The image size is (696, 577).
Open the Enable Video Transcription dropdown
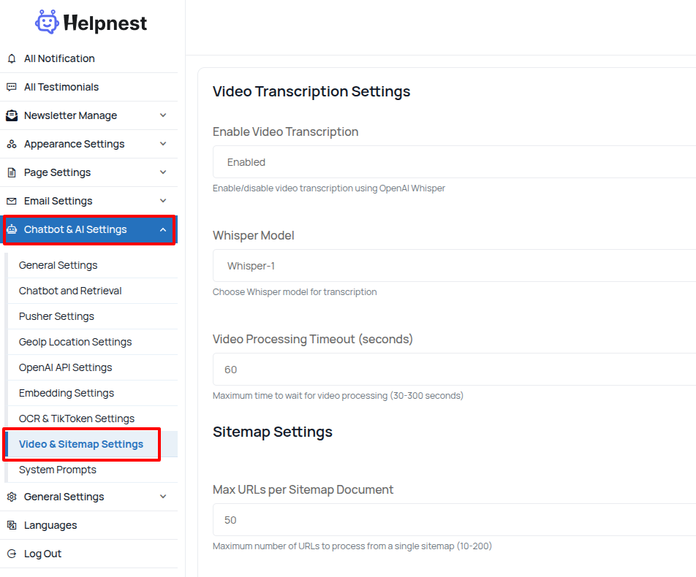pos(453,162)
